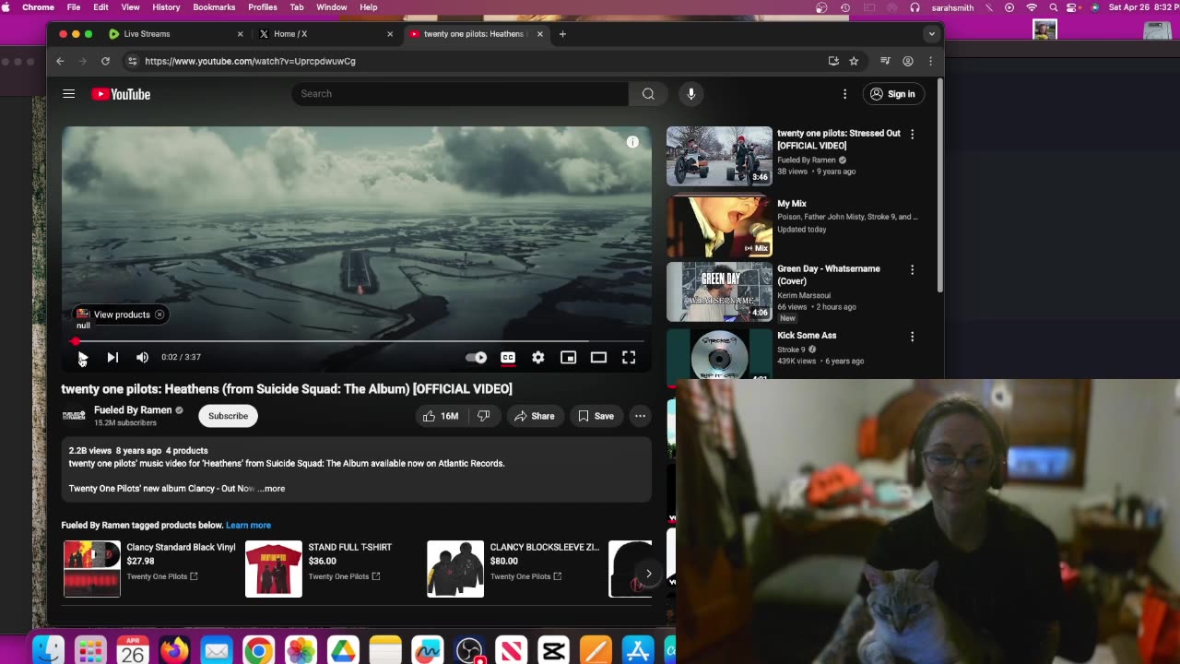Open options for Kick Some Ass video
The width and height of the screenshot is (1180, 664).
tap(912, 337)
